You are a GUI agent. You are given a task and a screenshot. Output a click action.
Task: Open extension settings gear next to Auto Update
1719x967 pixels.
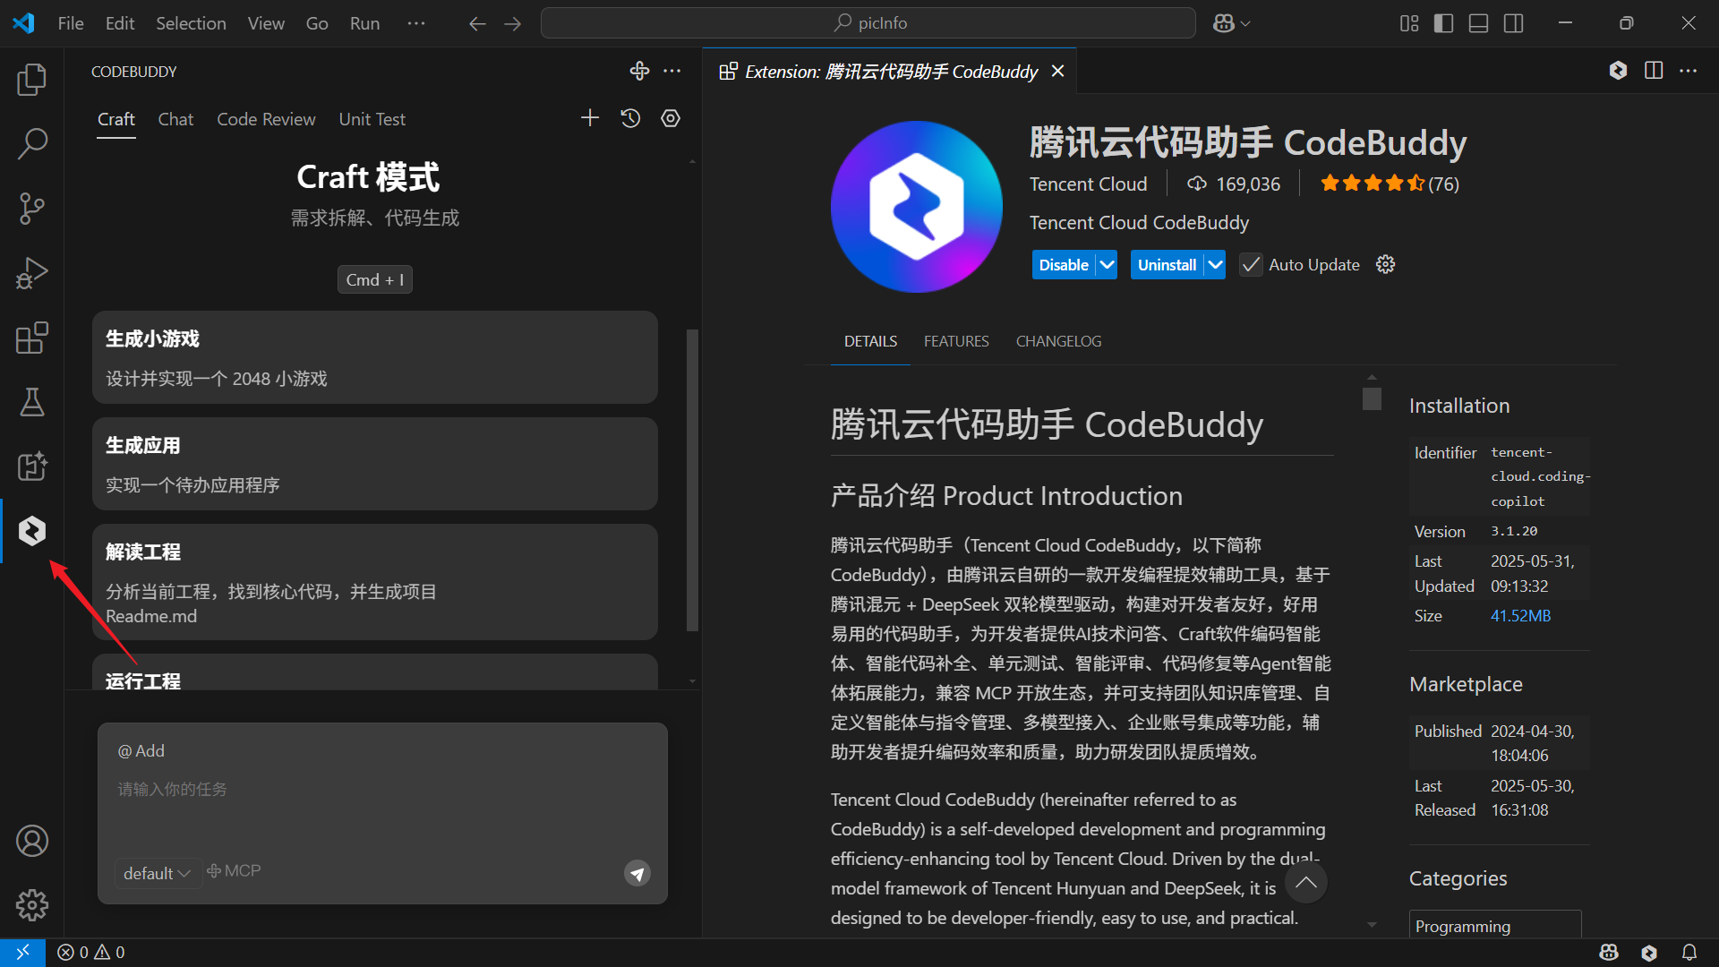[1386, 264]
